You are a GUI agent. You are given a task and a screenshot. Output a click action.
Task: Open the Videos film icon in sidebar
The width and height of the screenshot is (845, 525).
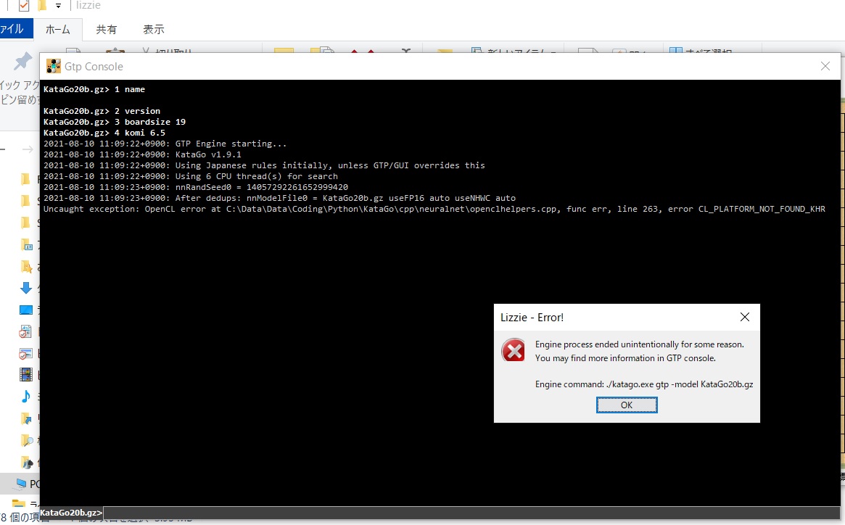(26, 375)
